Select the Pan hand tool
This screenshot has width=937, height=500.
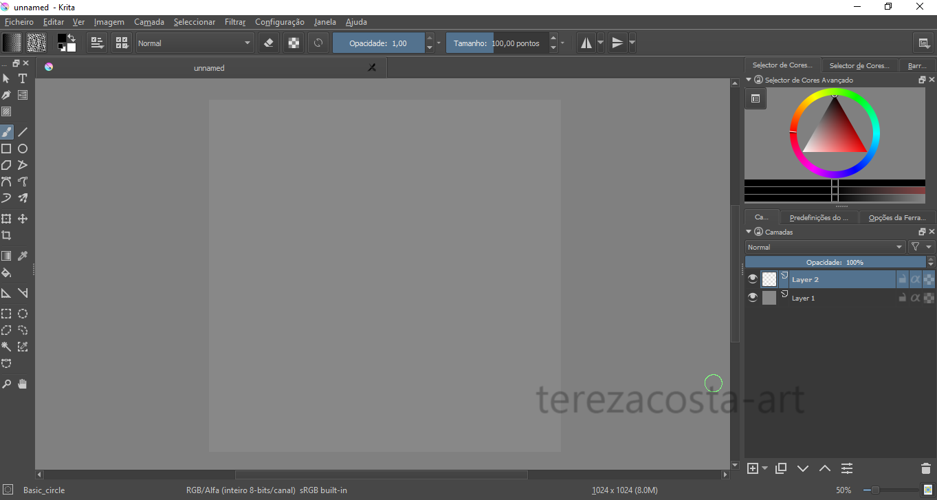[x=23, y=384]
